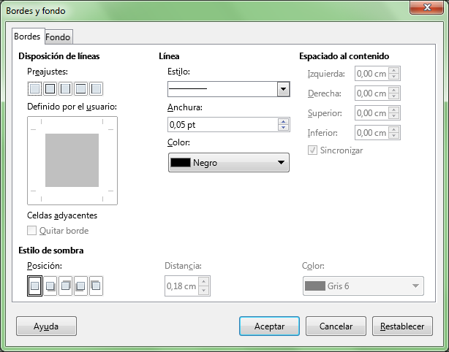Select the no-borders preset

click(x=34, y=89)
